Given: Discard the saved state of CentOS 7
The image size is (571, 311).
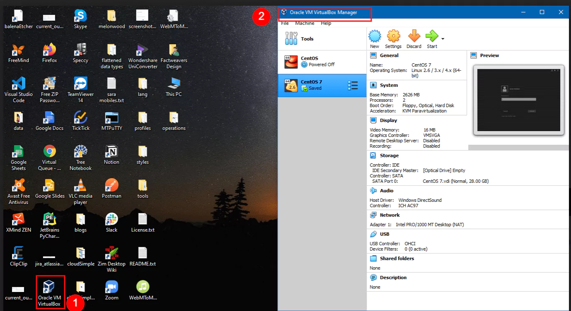Looking at the screenshot, I should tap(414, 39).
